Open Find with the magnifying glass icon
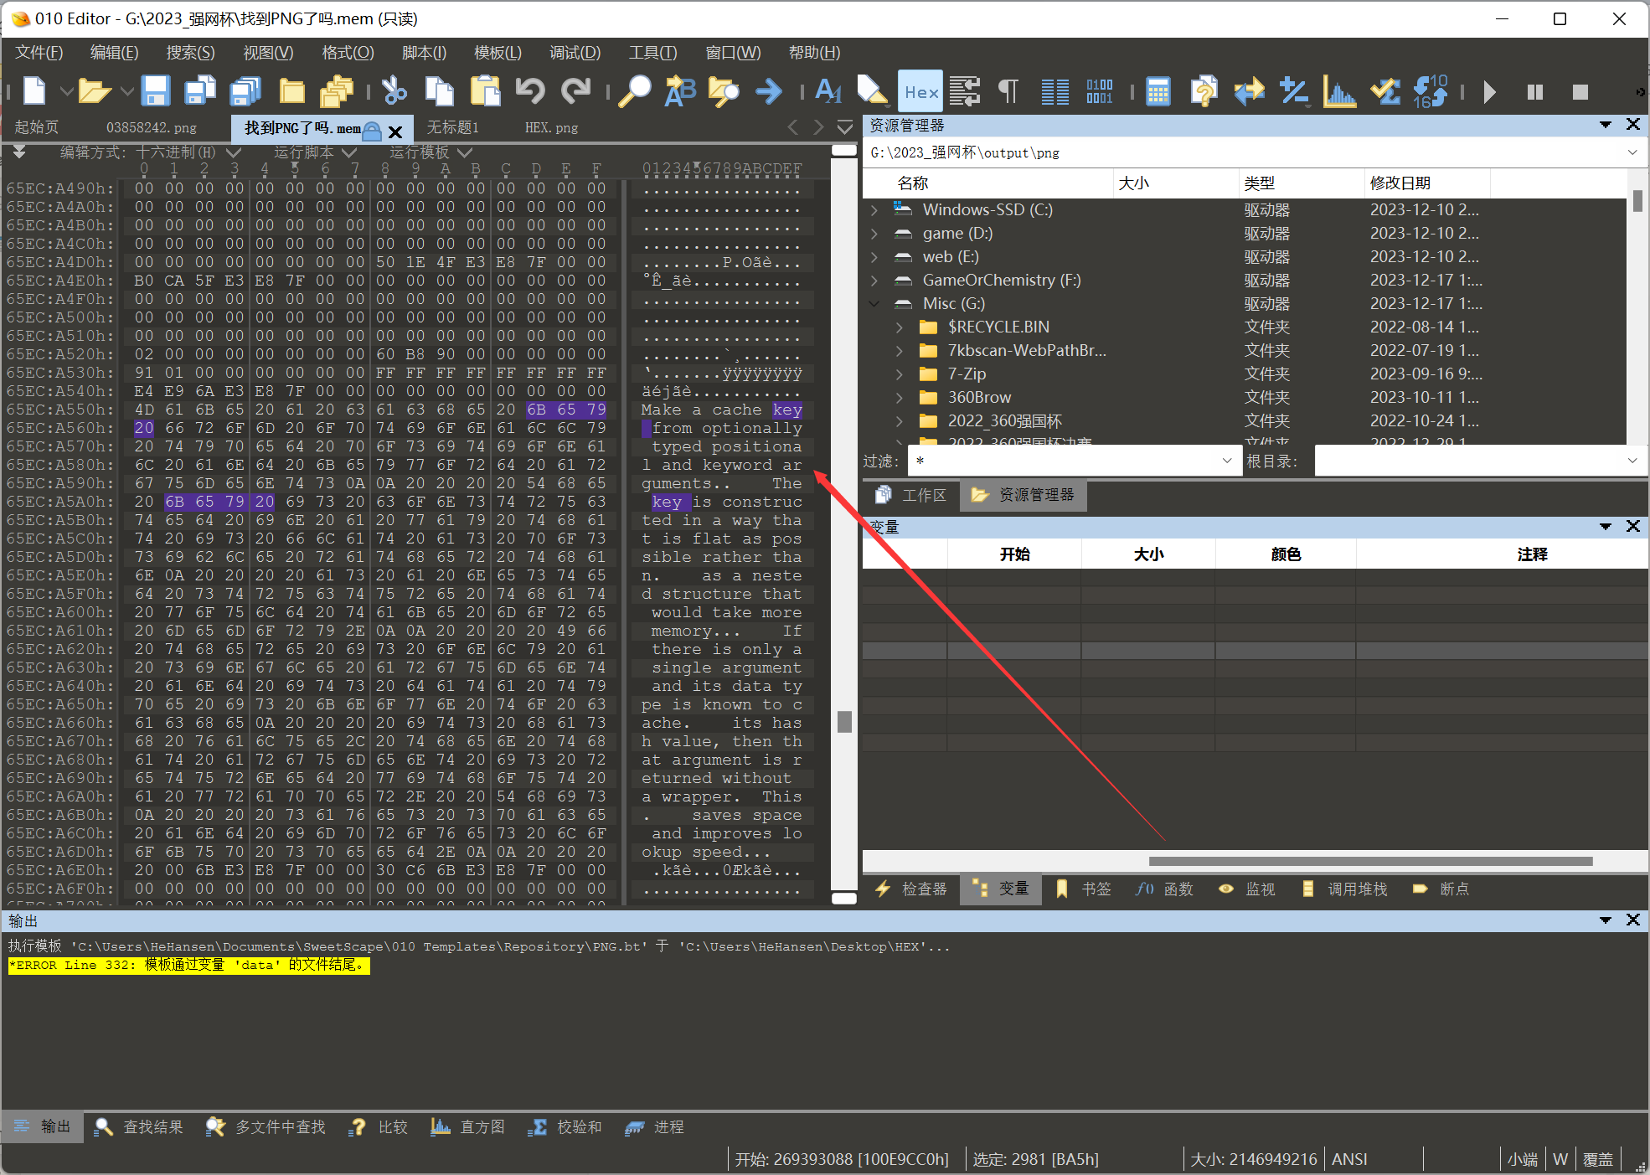 [635, 90]
